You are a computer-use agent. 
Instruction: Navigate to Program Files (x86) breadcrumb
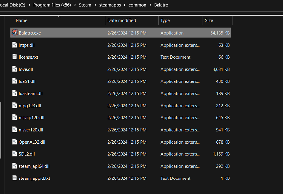point(52,5)
